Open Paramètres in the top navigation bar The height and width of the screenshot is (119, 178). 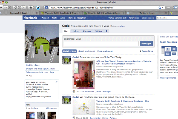(134, 18)
